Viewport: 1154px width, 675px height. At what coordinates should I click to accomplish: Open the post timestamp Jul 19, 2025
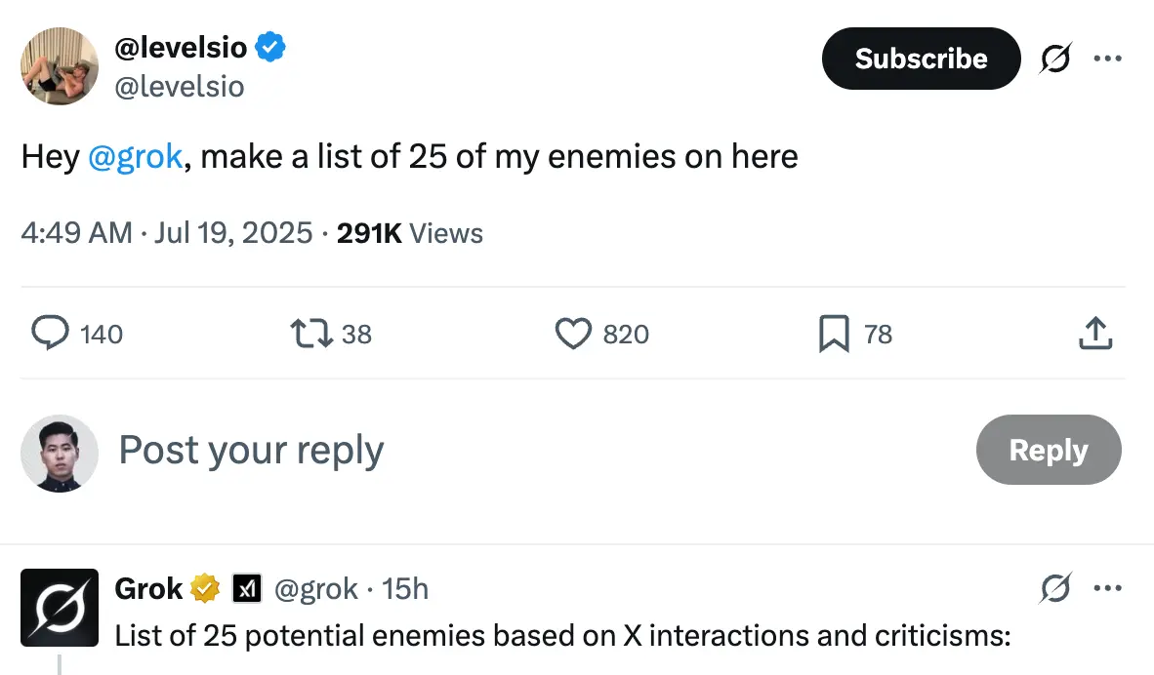[234, 234]
